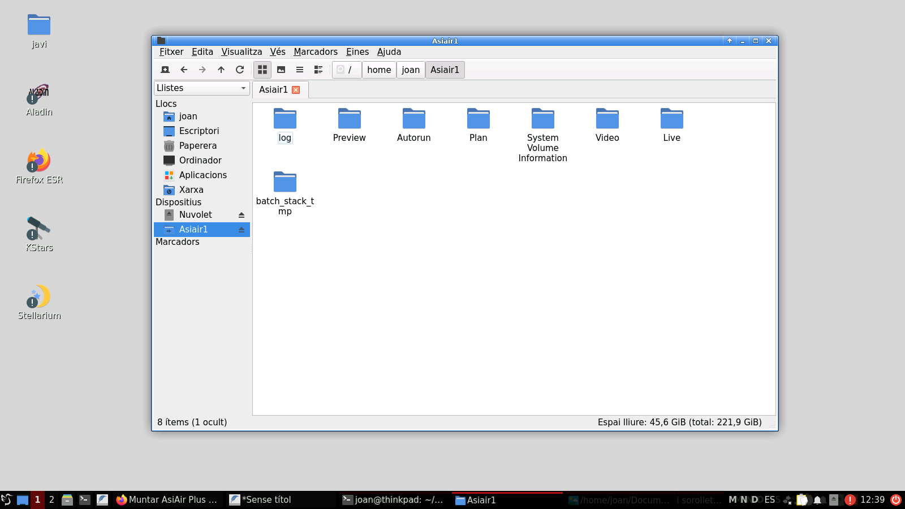Go back to previous folder
Viewport: 905px width, 509px height.
pyautogui.click(x=184, y=70)
